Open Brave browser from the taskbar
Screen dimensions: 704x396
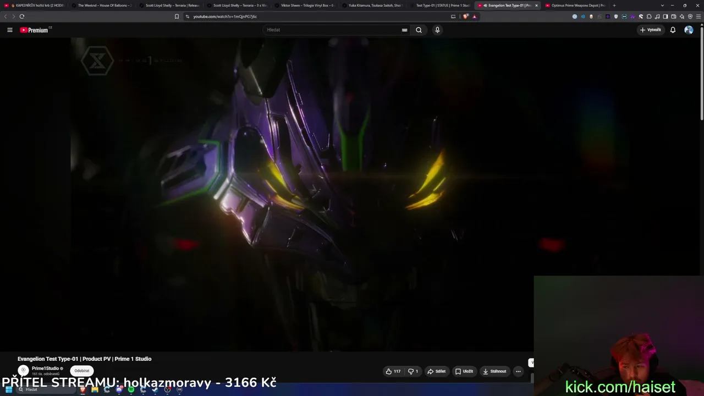click(x=82, y=390)
